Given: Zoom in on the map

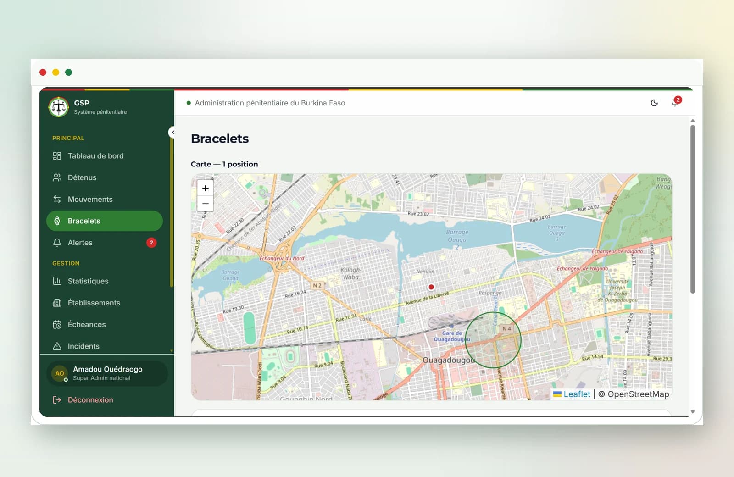Looking at the screenshot, I should click(206, 188).
